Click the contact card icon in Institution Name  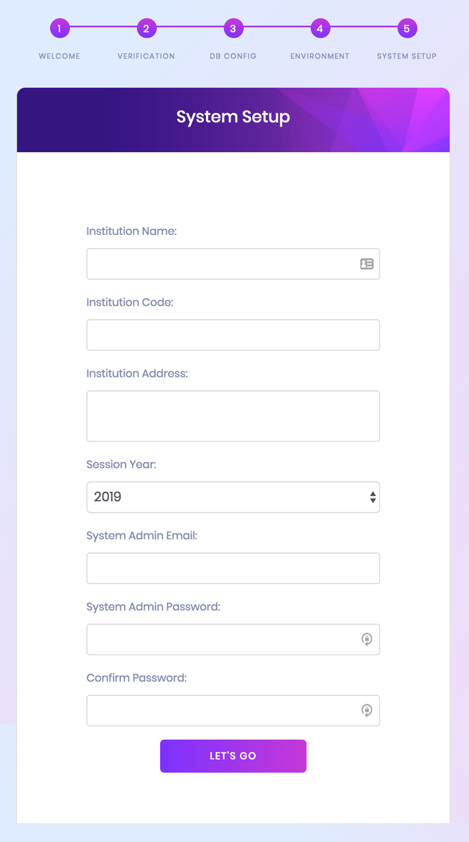[x=366, y=264]
